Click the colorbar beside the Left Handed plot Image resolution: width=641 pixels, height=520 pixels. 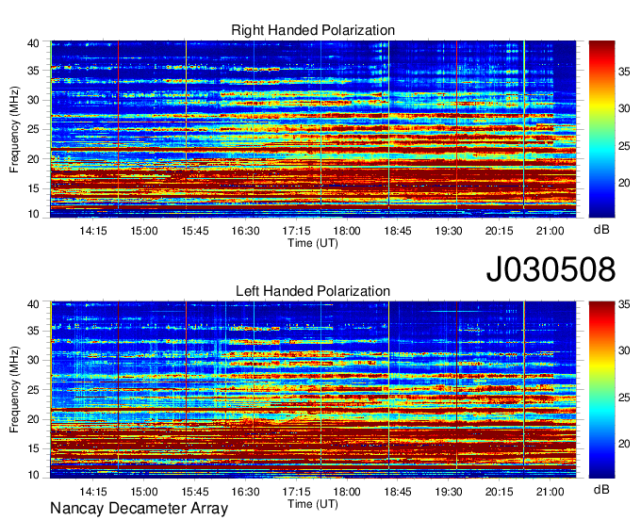tap(601, 390)
